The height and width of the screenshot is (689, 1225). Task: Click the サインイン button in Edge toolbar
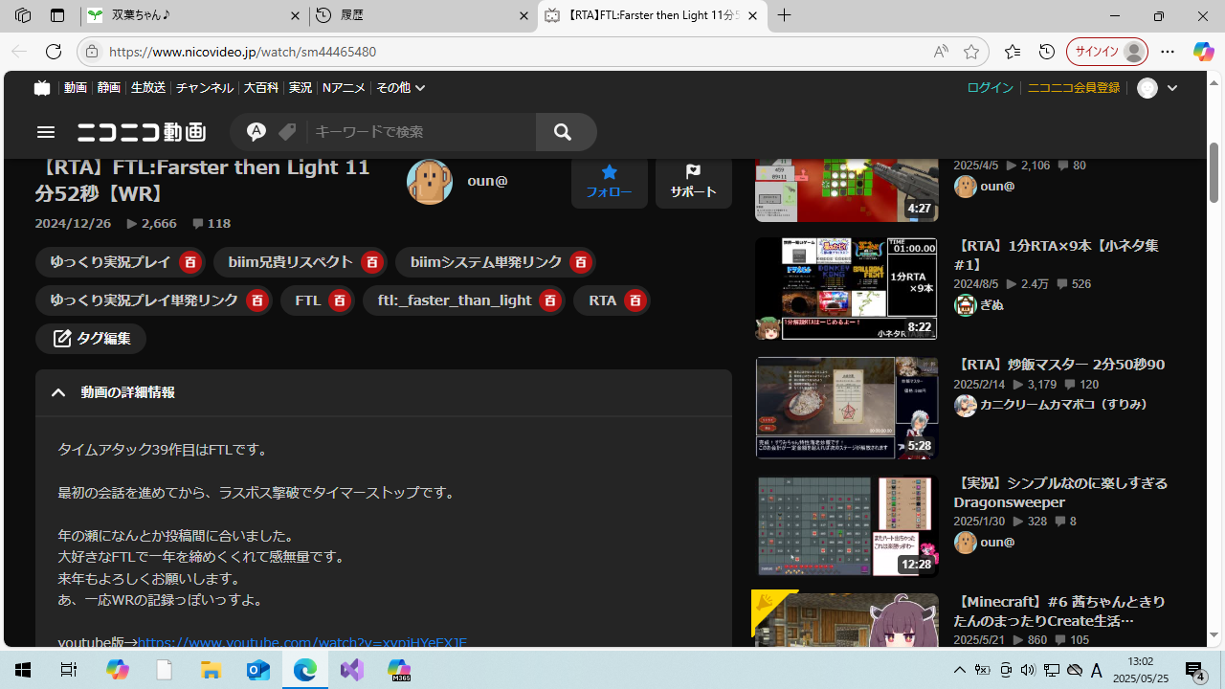click(x=1107, y=52)
